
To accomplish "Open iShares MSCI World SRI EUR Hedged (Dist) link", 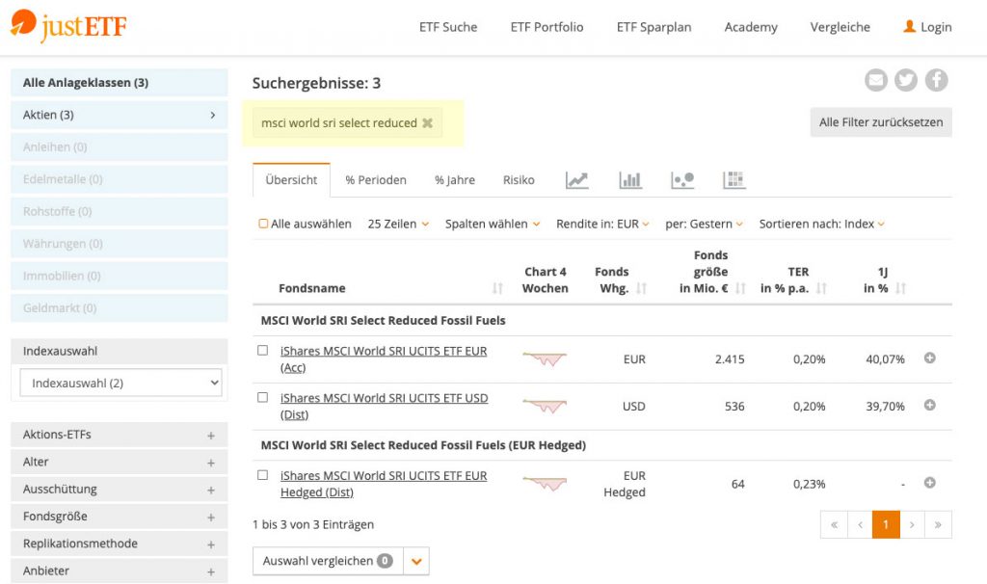I will [x=384, y=484].
